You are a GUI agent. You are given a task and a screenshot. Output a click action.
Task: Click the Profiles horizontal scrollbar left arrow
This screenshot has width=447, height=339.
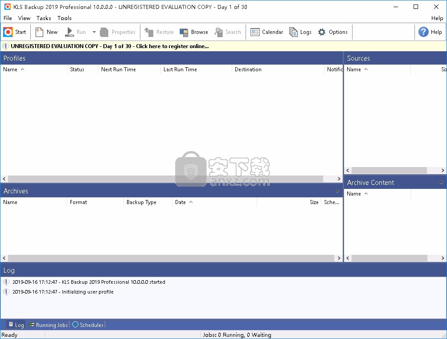(4, 179)
